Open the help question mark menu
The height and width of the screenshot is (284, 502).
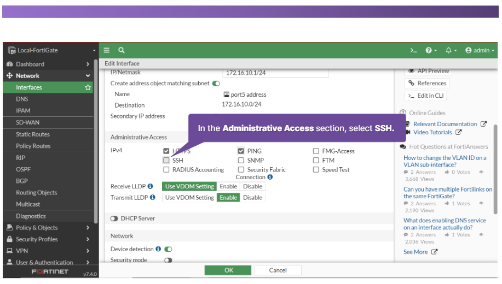431,50
